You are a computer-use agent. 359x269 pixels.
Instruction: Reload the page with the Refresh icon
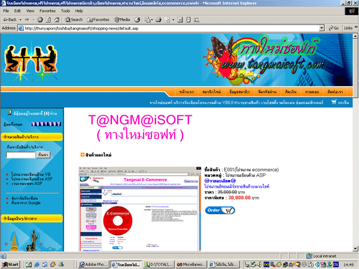tap(48, 20)
